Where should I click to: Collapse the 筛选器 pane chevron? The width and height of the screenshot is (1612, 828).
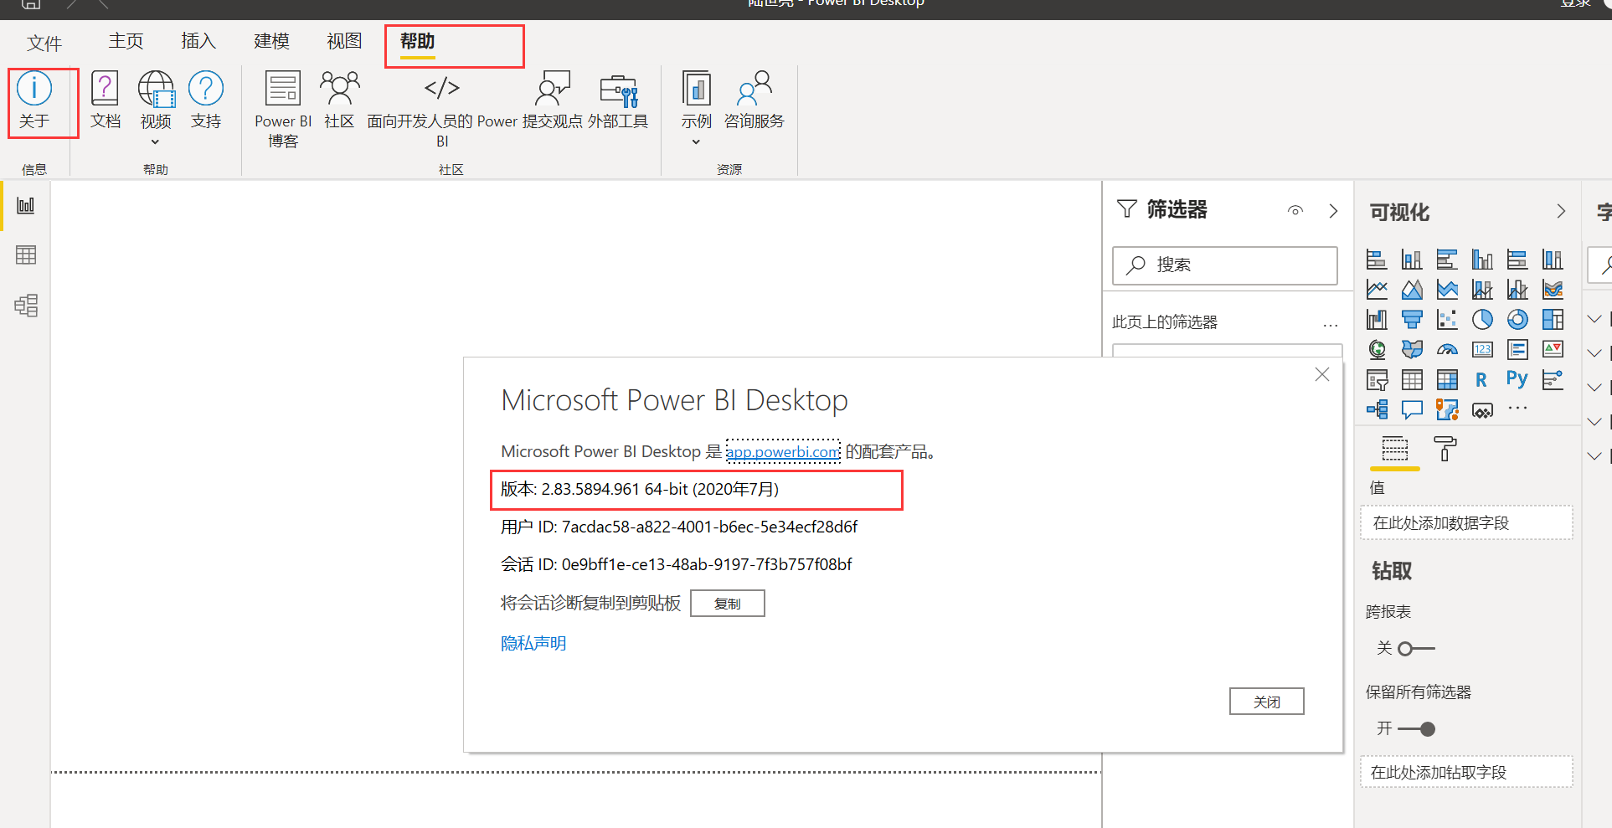[1333, 211]
